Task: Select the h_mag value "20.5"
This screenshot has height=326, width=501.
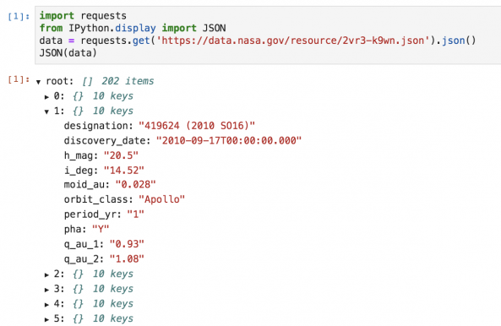Action: [x=121, y=155]
